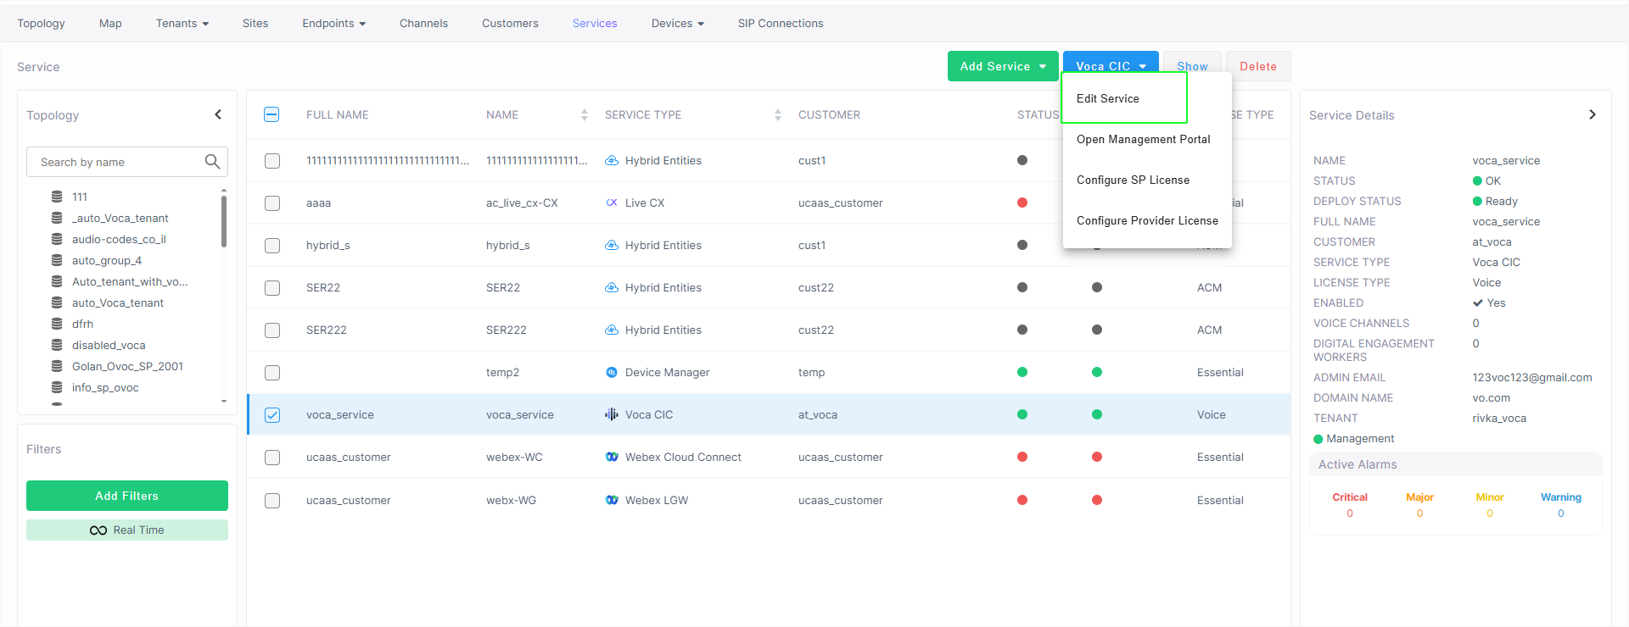Click the tenant list vertical scrollbar
This screenshot has height=627, width=1629.
pyautogui.click(x=224, y=222)
